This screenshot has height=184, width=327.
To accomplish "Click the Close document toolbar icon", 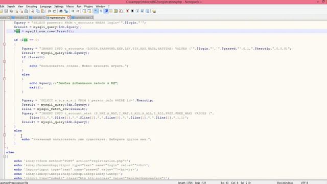I will point(17,11).
